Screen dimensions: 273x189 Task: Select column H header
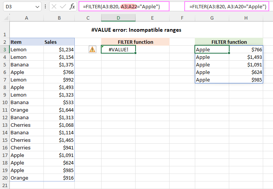pyautogui.click(x=246, y=18)
